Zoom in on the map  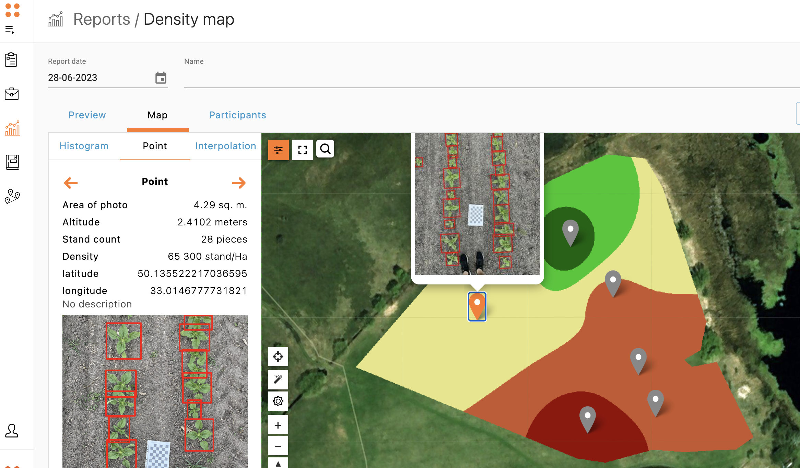click(278, 425)
